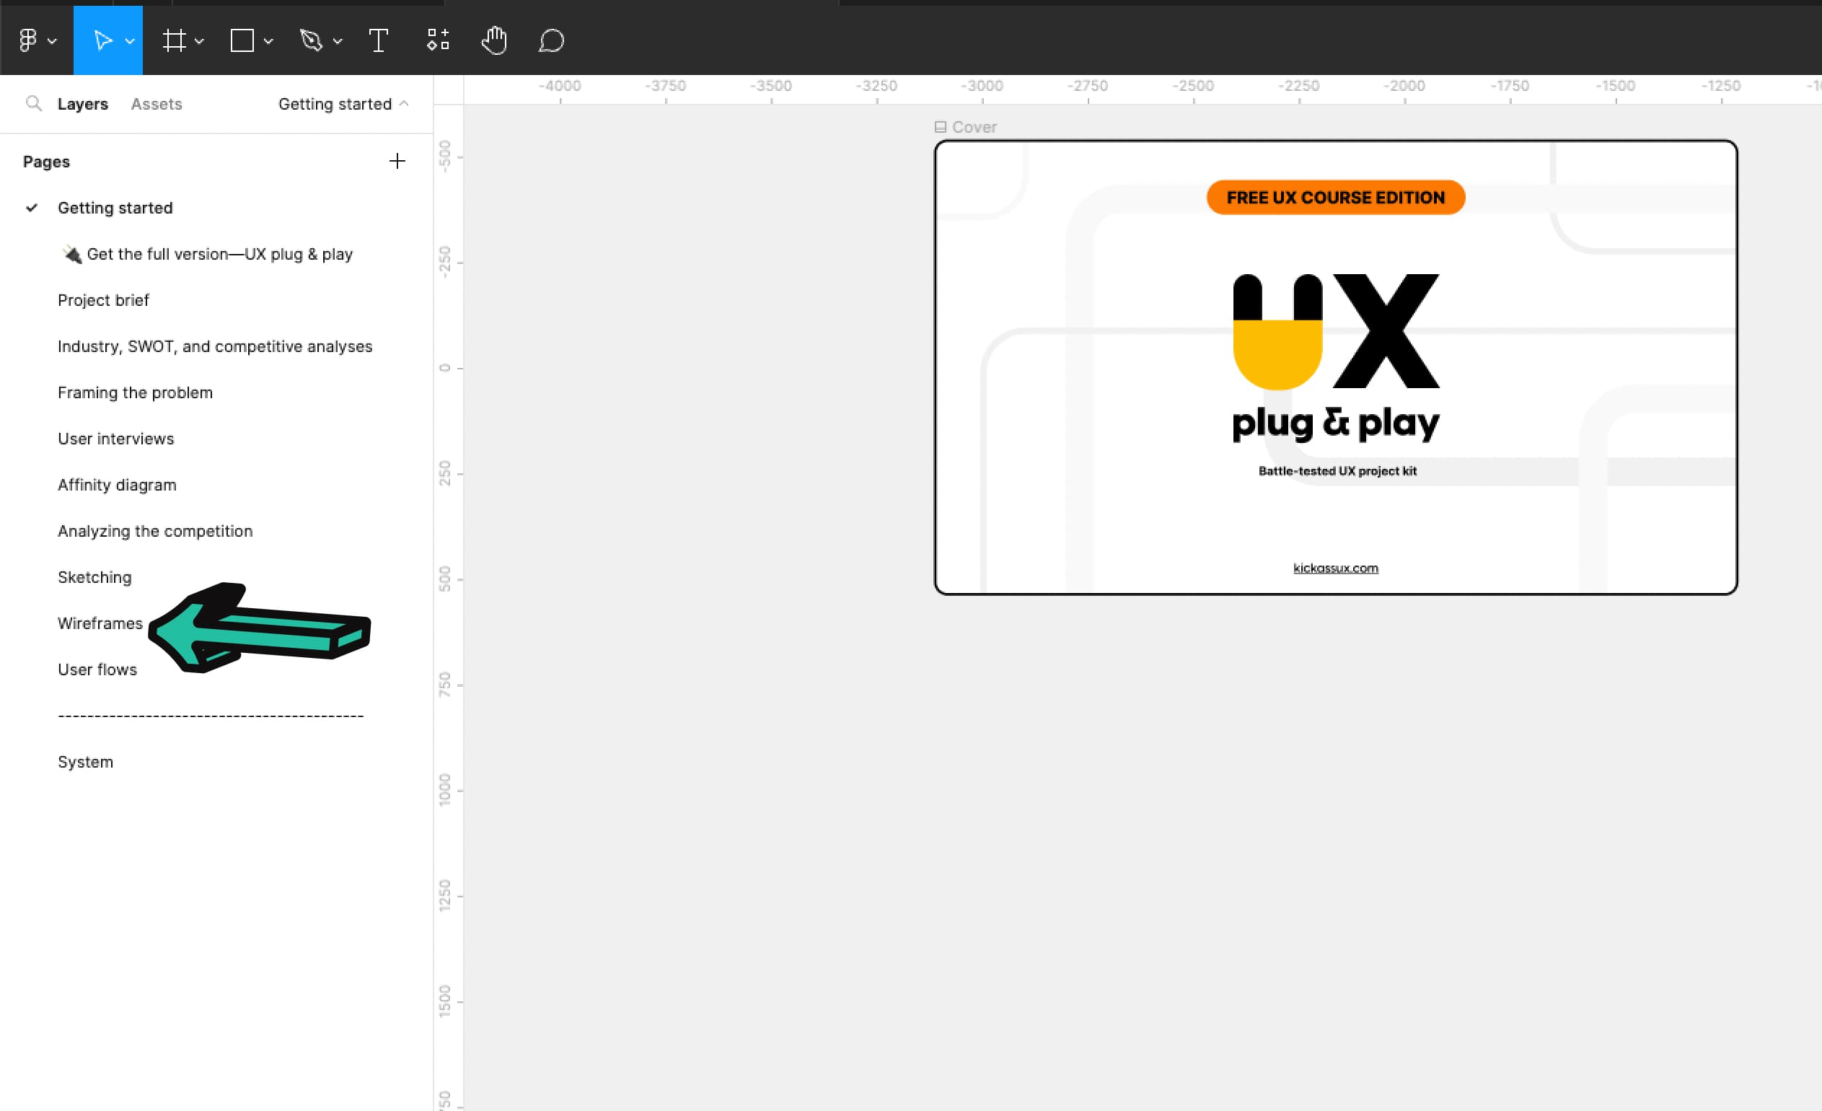Select the Text tool
Viewport: 1822px width, 1111px height.
[x=379, y=40]
